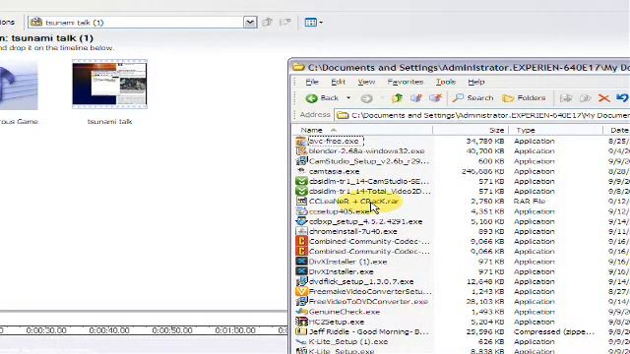Image resolution: width=630 pixels, height=354 pixels.
Task: Open the Favorites menu
Action: [406, 82]
